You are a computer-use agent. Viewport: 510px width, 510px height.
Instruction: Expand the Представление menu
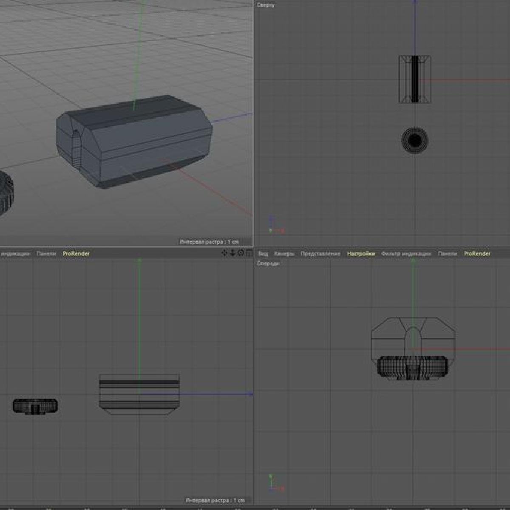320,254
